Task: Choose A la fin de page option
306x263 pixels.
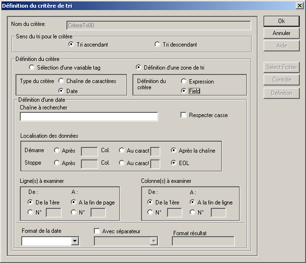Action: pos(74,203)
